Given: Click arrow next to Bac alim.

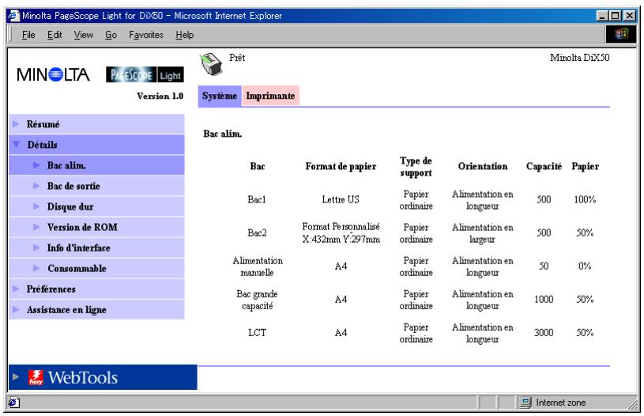Looking at the screenshot, I should [36, 165].
